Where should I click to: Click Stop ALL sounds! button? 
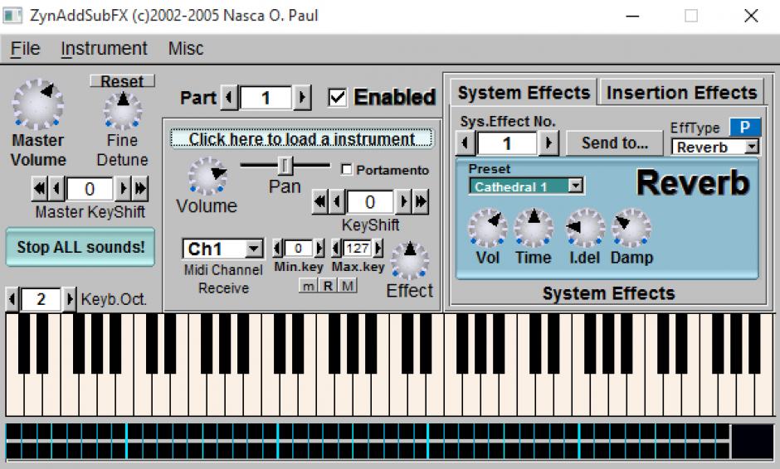pyautogui.click(x=80, y=247)
